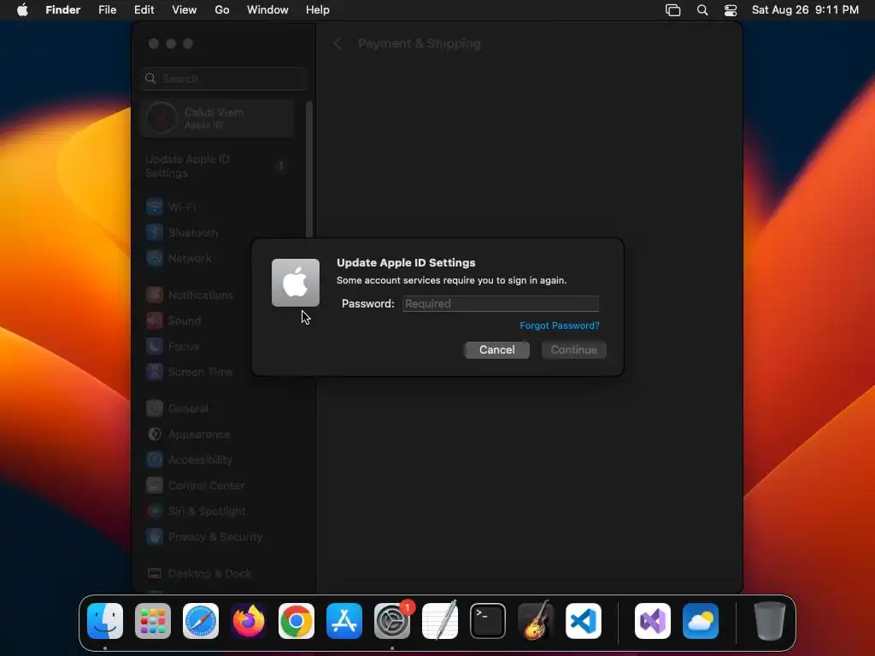
Task: Select the Apple ID account row
Action: point(218,118)
